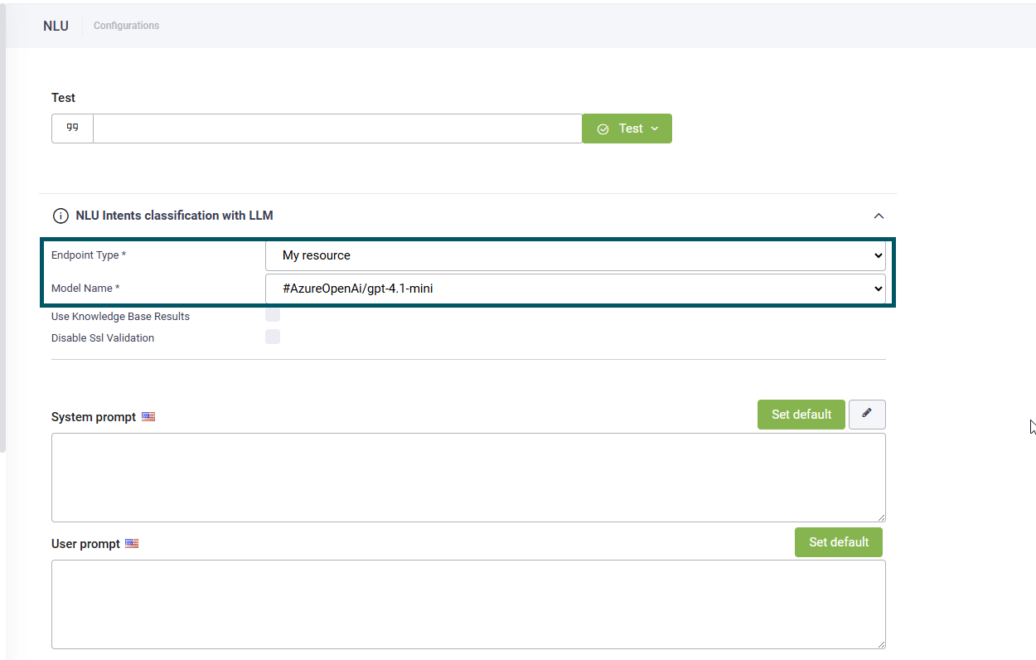This screenshot has height=660, width=1036.
Task: Click the quote icon beside the Test field
Action: click(x=72, y=129)
